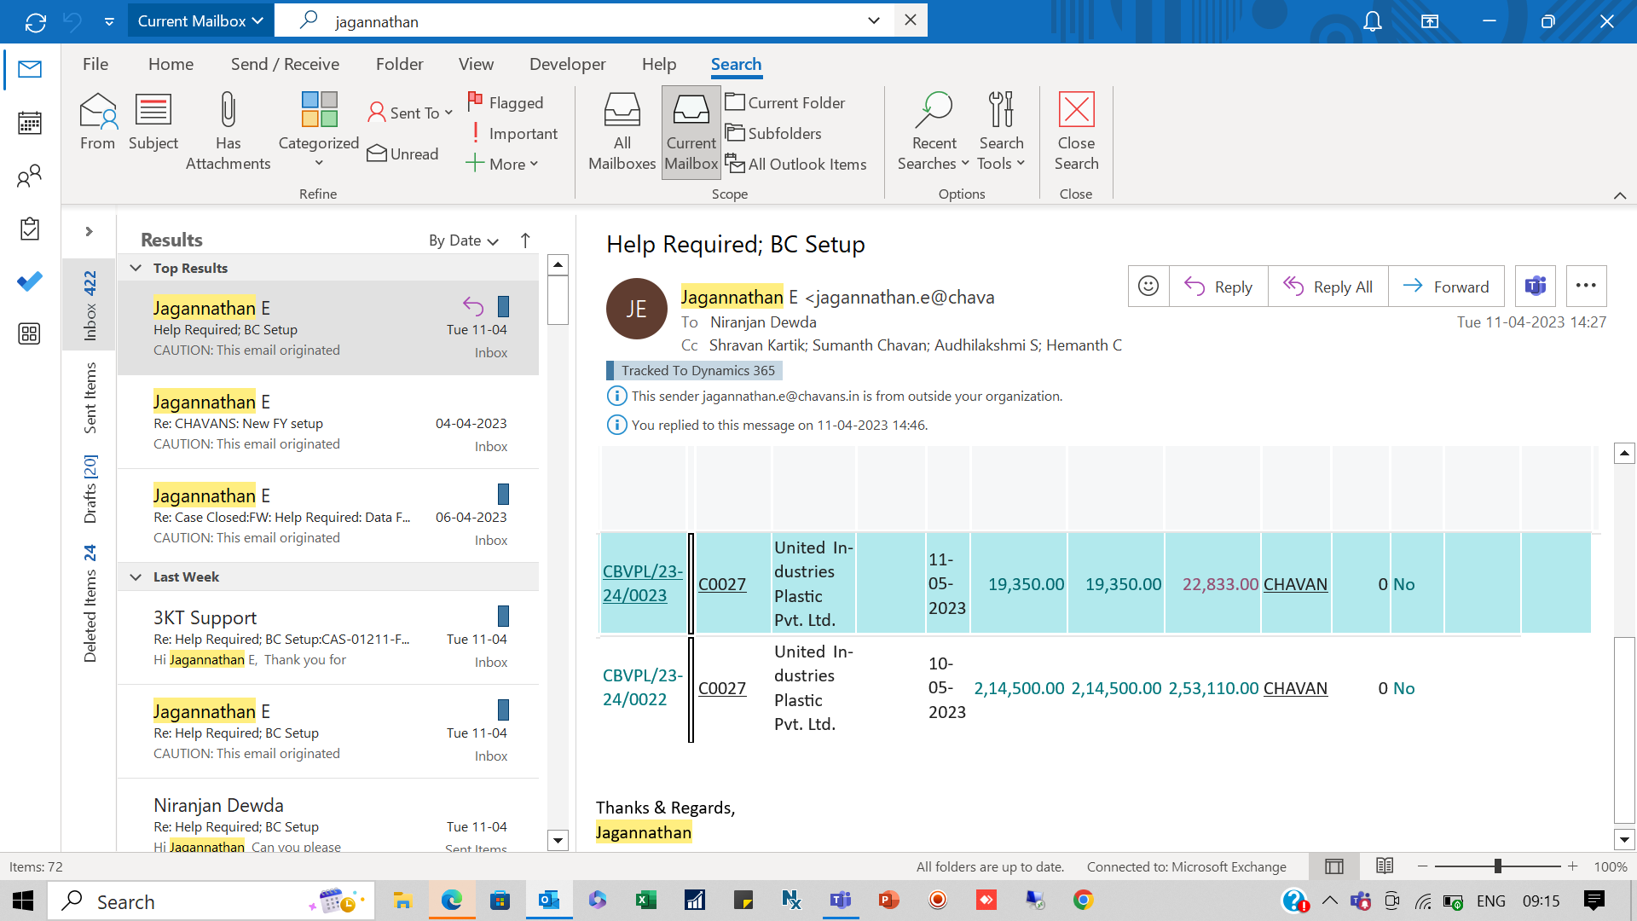
Task: Open the By Date sort dropdown
Action: (463, 240)
